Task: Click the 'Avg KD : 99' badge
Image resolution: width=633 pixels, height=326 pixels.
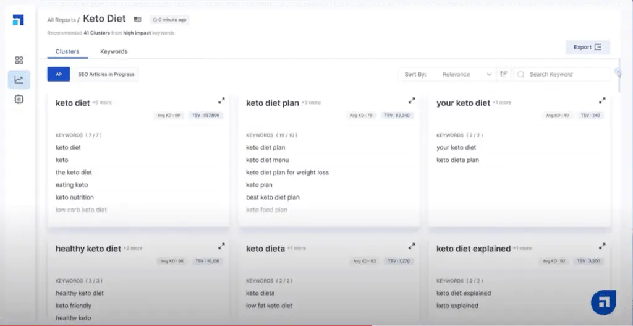Action: tap(169, 116)
